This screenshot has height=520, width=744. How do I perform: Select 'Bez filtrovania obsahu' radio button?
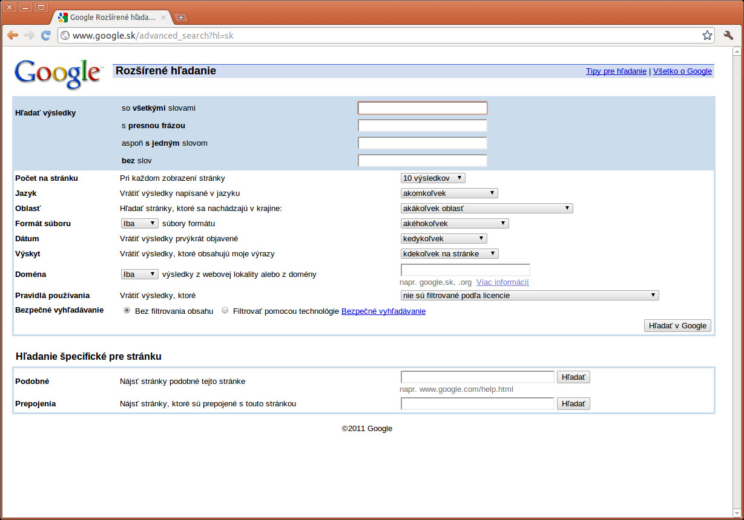(x=127, y=310)
